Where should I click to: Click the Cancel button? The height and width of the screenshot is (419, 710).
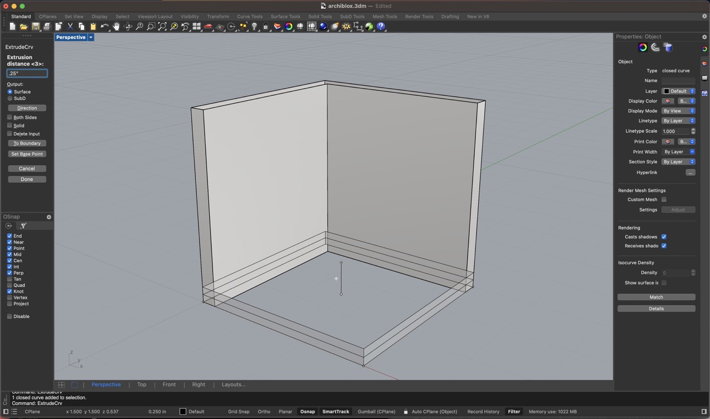point(27,168)
